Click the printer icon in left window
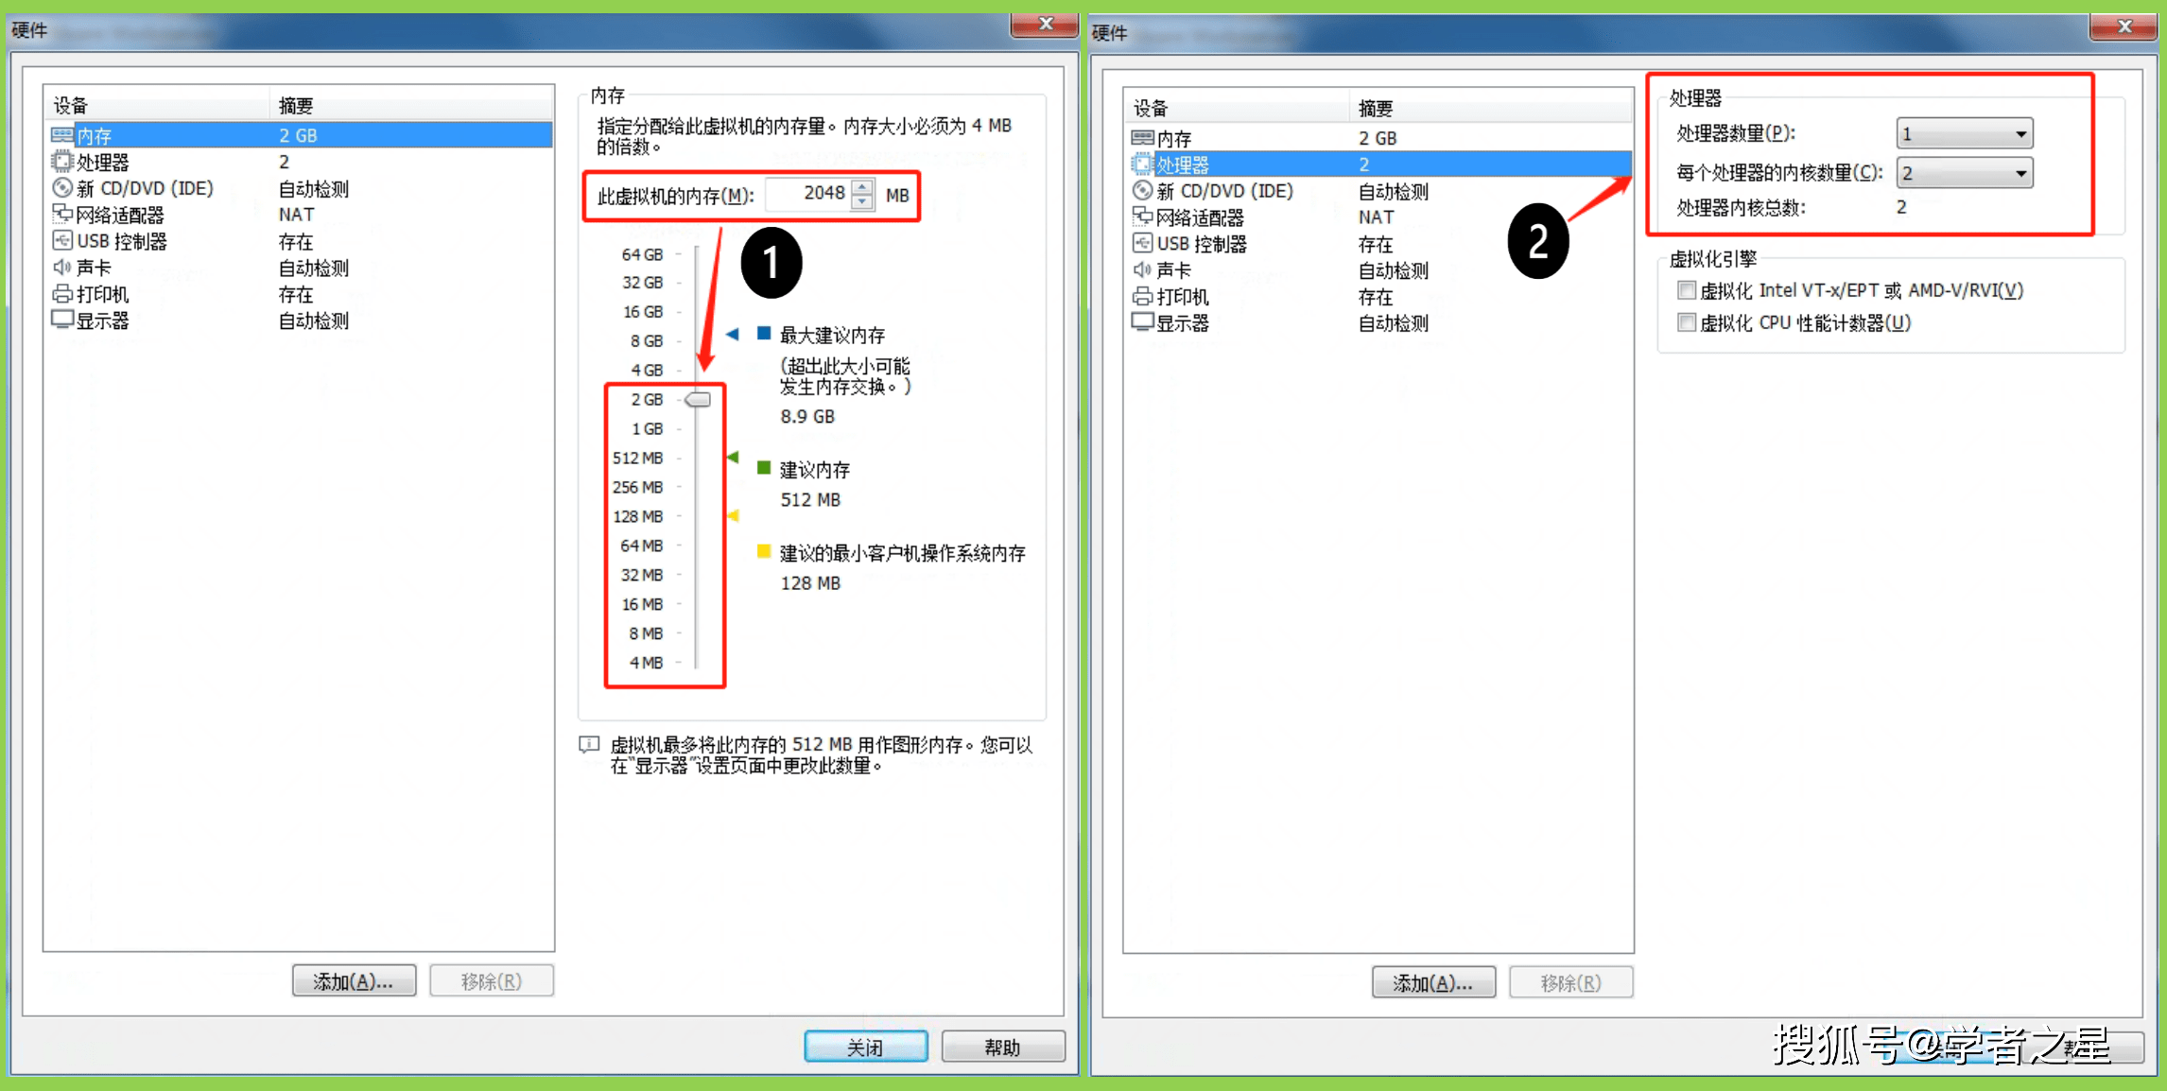 62,294
